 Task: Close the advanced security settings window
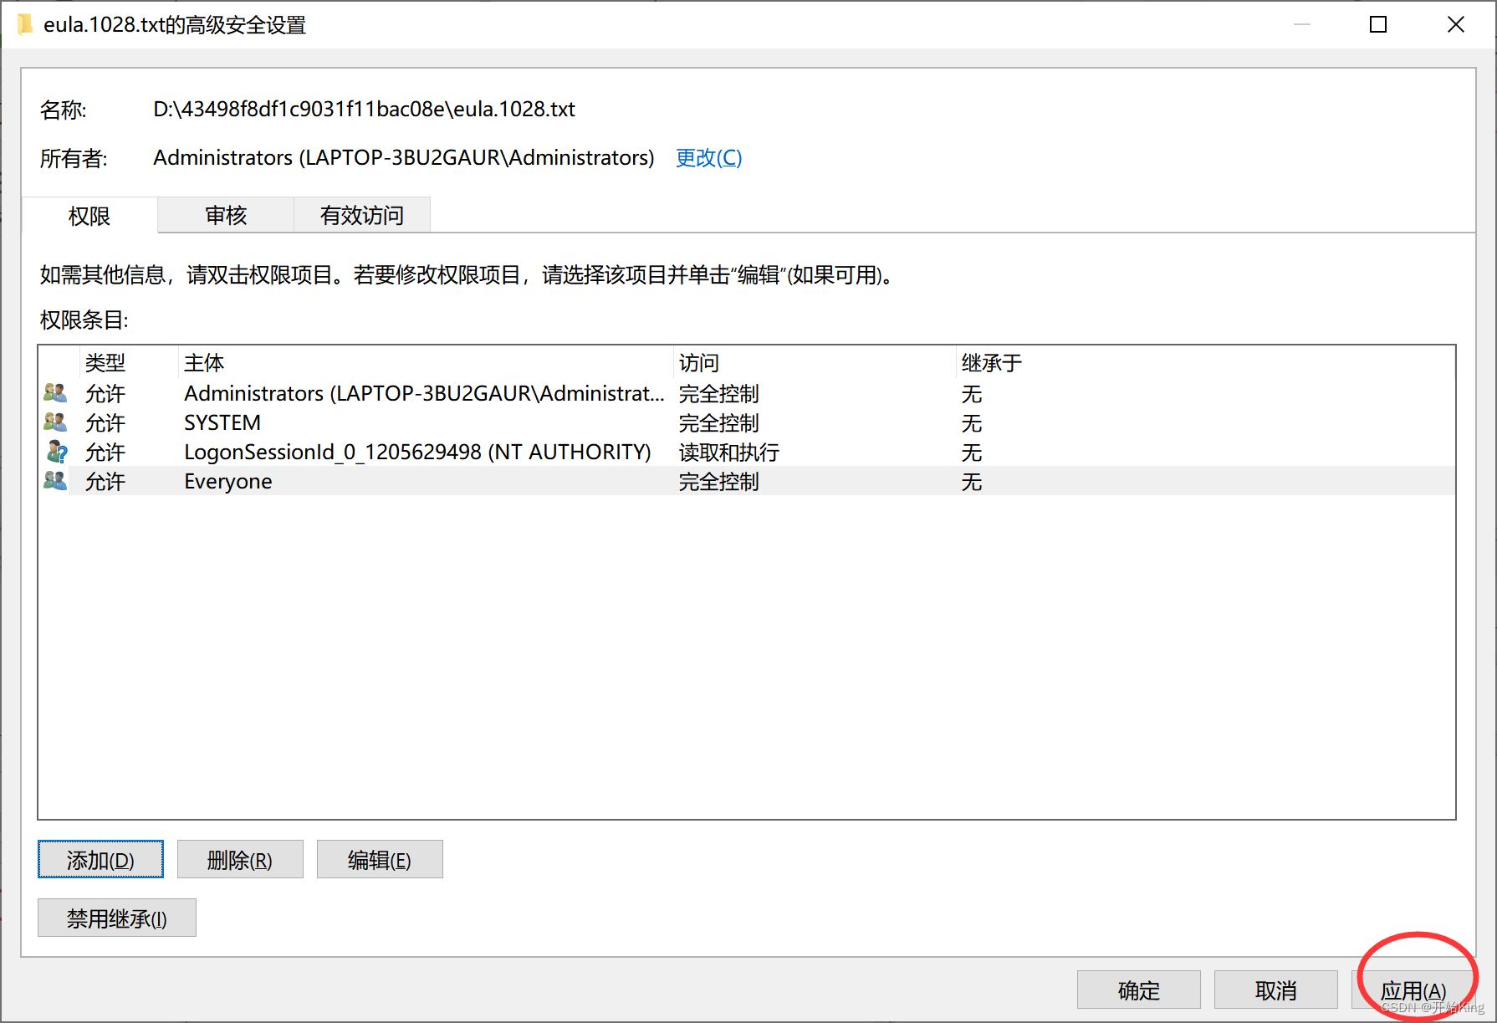click(1455, 24)
